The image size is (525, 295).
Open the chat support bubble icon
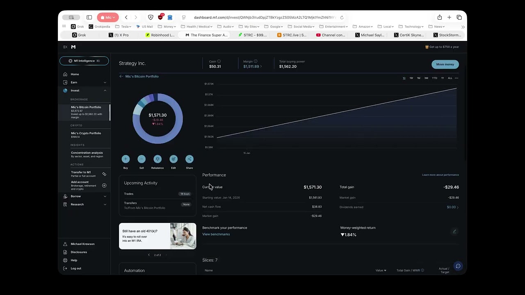tap(458, 266)
